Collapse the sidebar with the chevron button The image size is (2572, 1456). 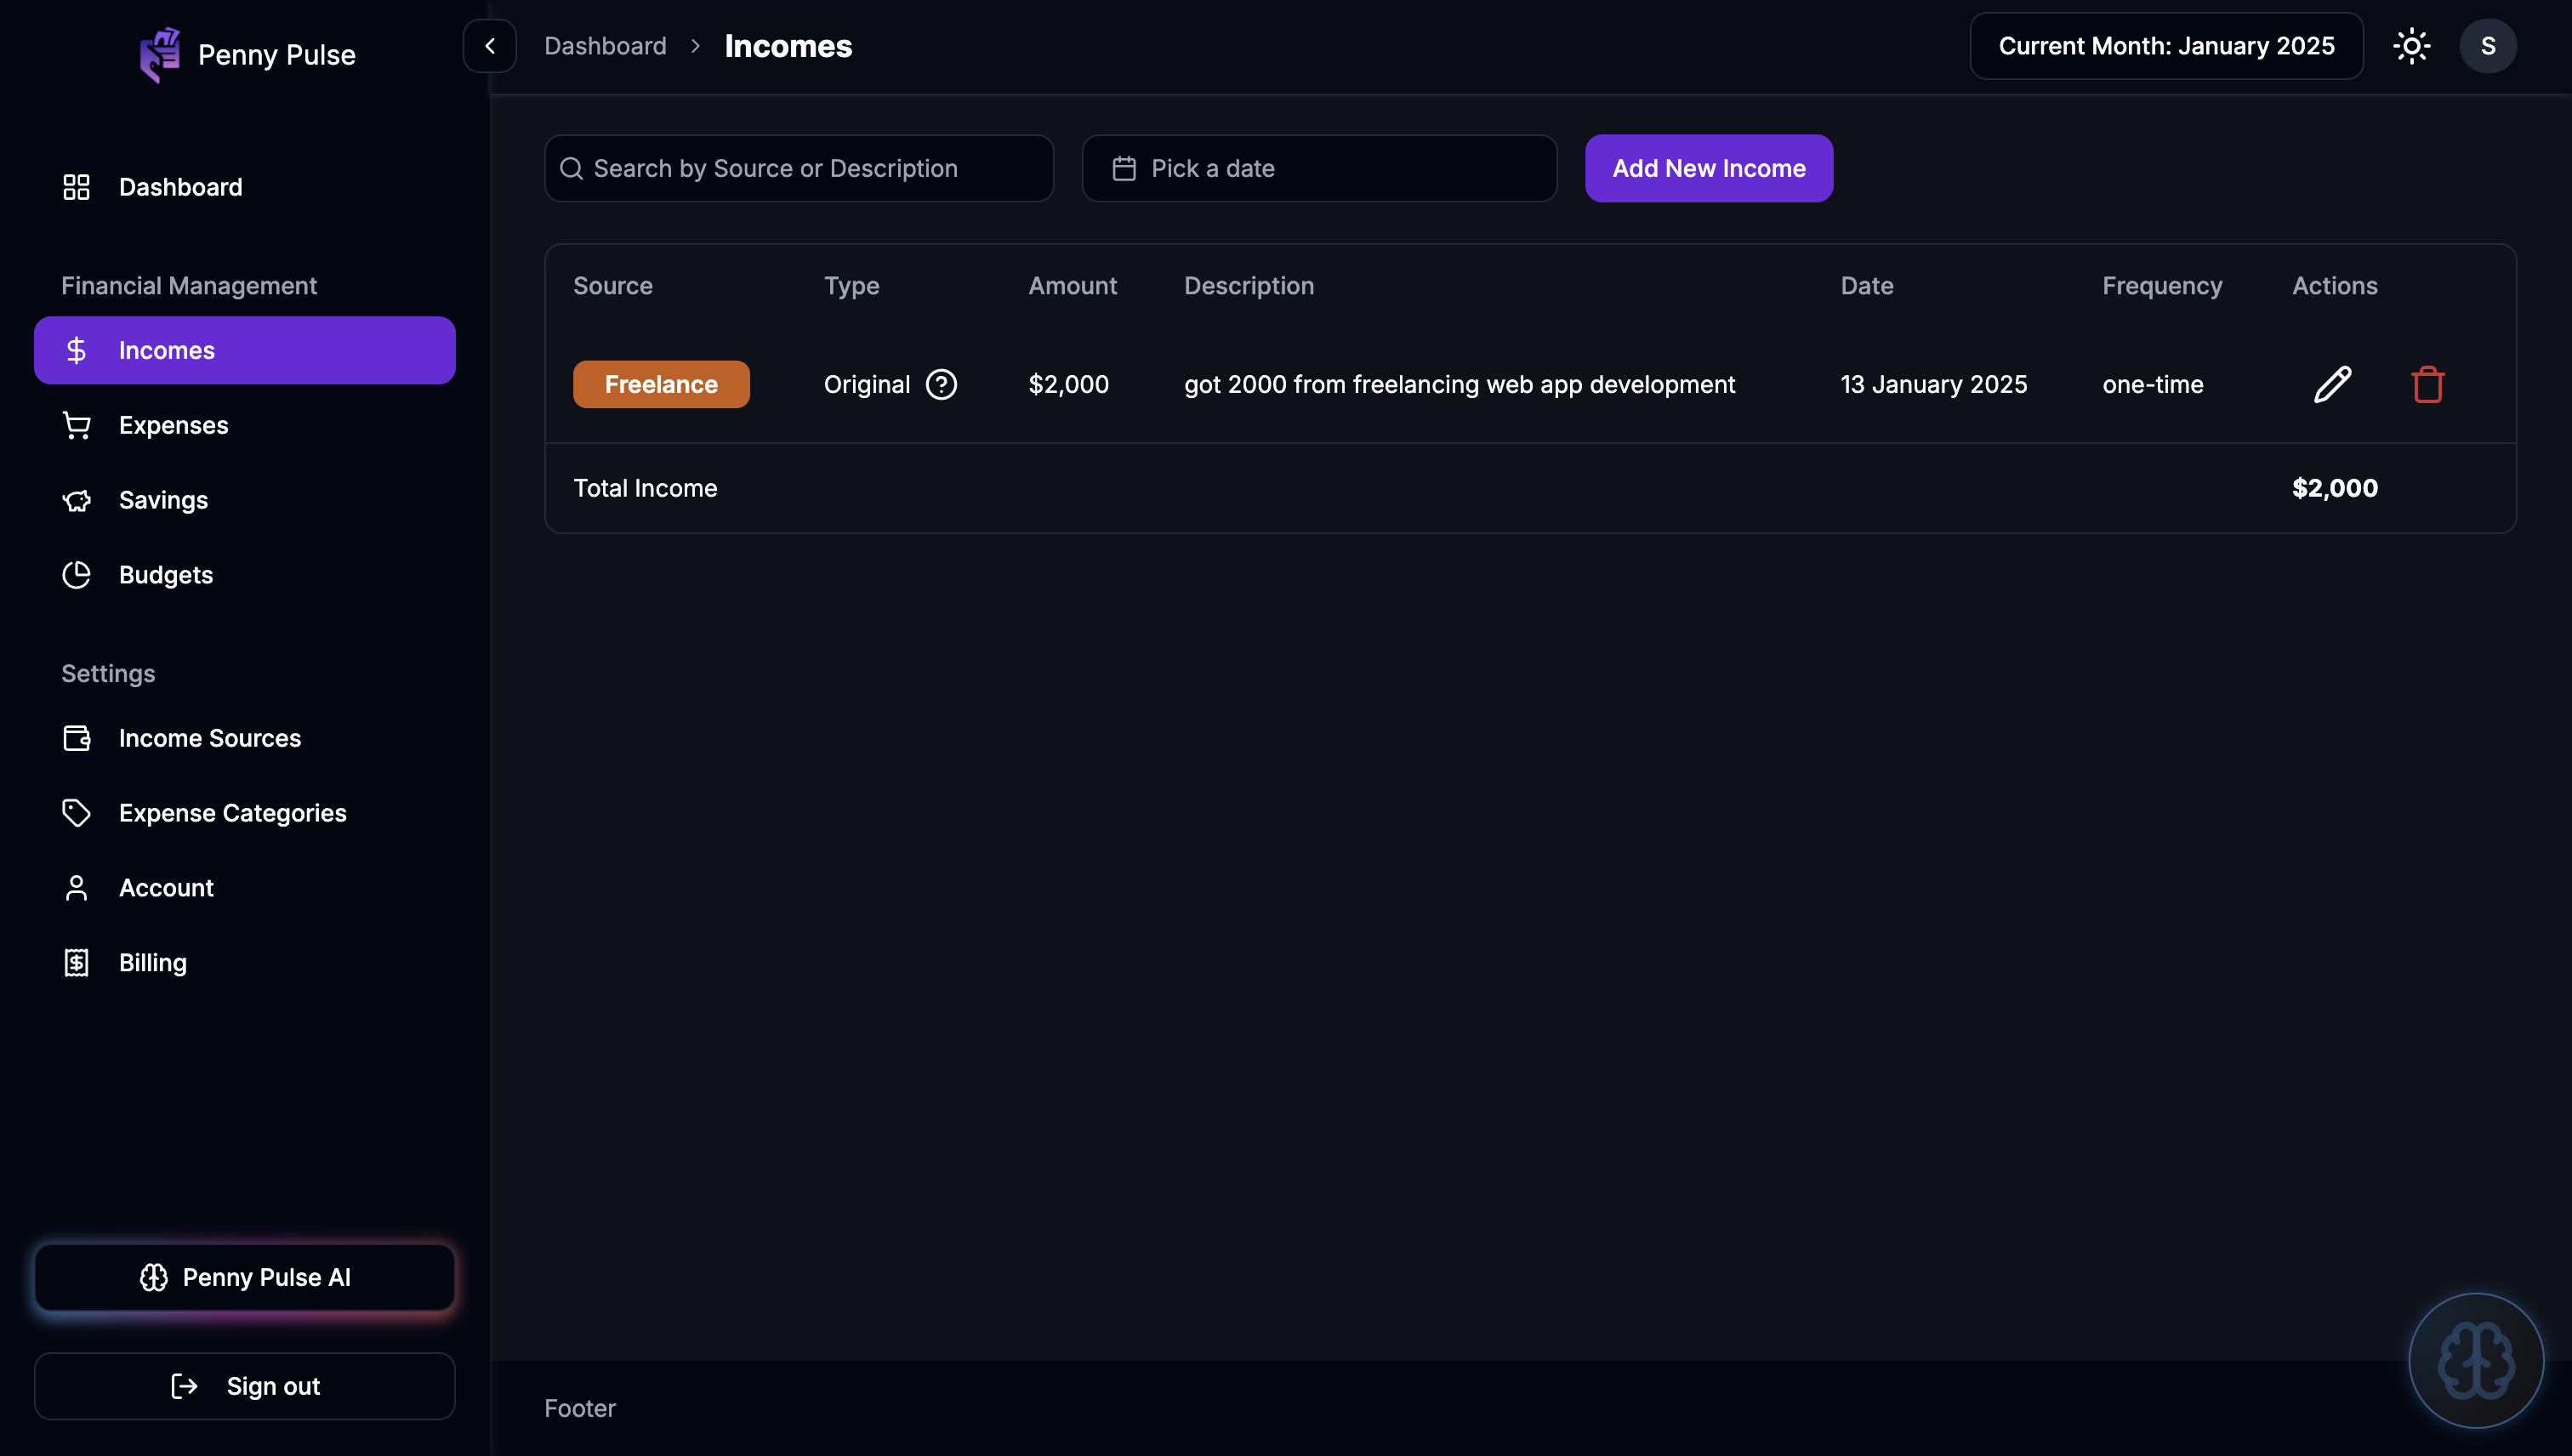489,46
